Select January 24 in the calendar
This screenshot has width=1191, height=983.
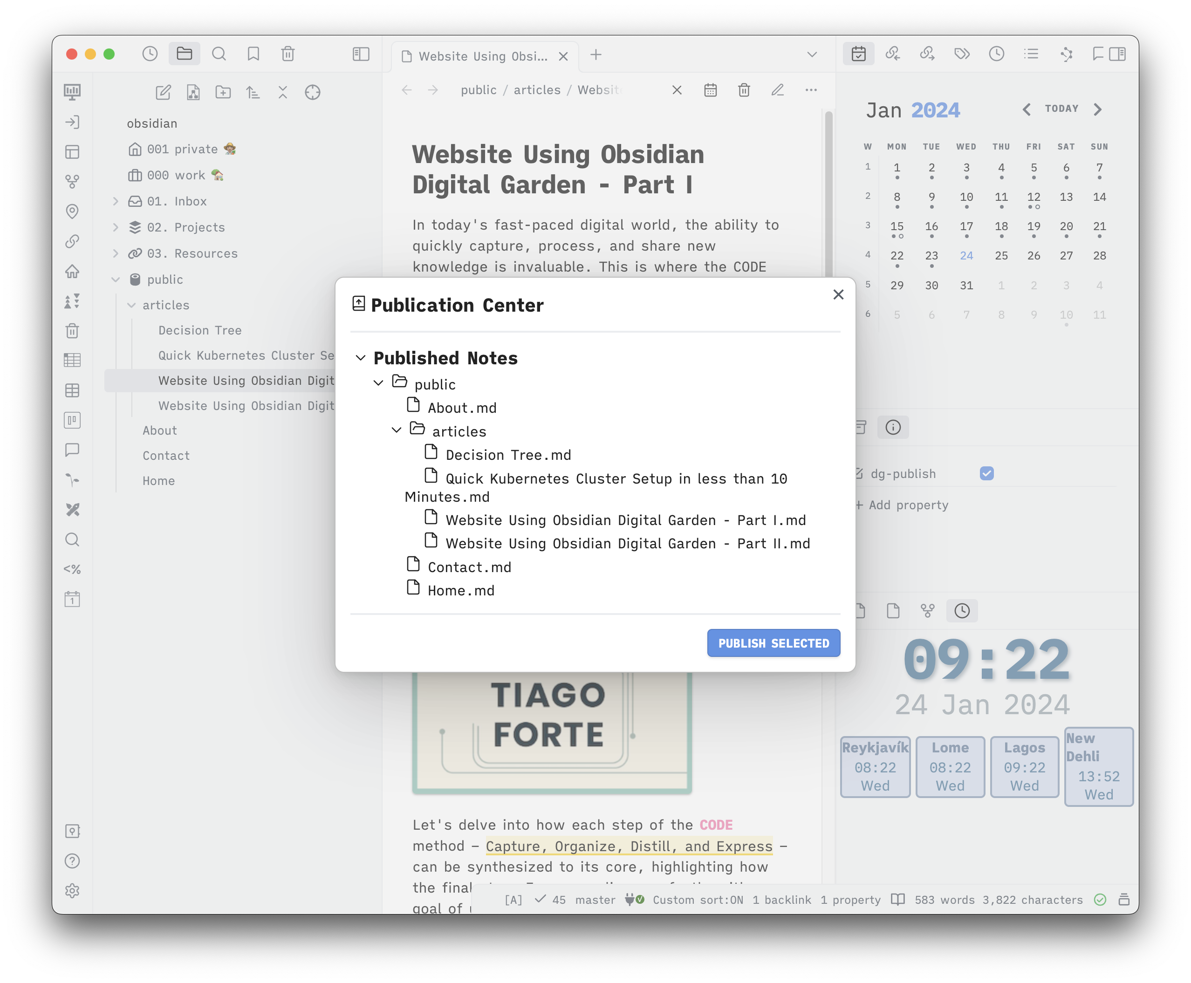pos(966,256)
